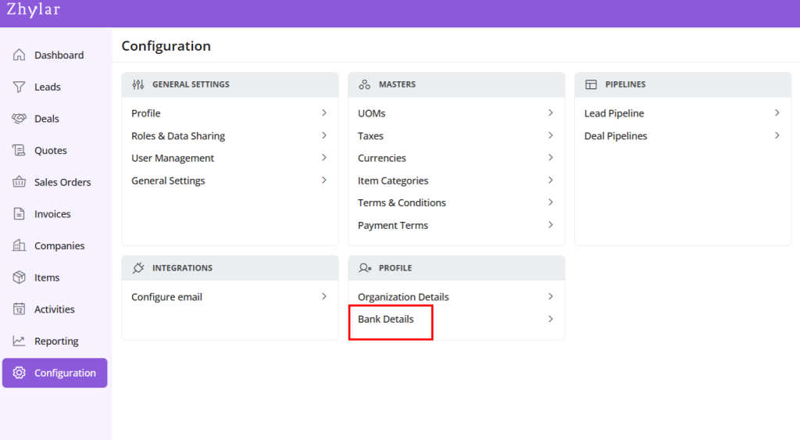The image size is (800, 440).
Task: Open Roles & Data Sharing
Action: pyautogui.click(x=178, y=136)
